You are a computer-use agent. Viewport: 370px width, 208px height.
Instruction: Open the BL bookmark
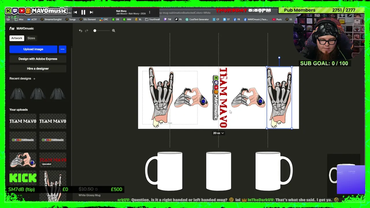138,20
